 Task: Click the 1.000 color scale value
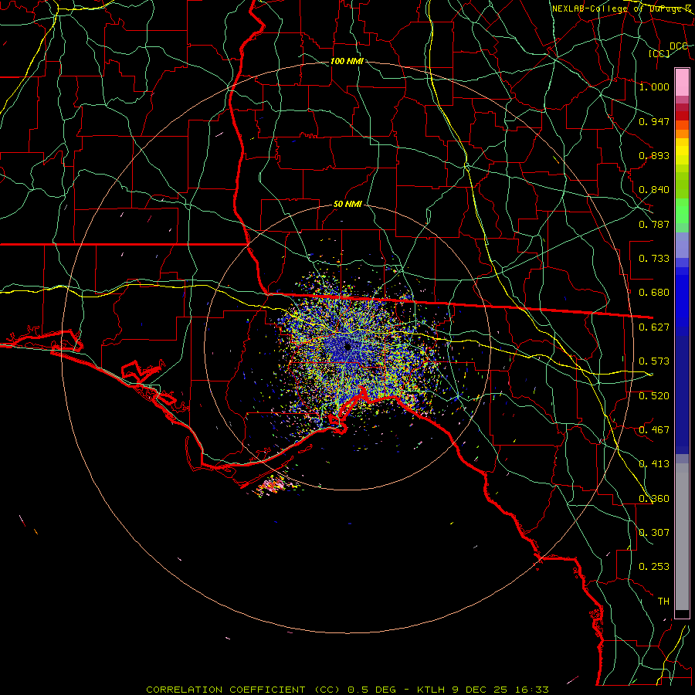click(654, 86)
